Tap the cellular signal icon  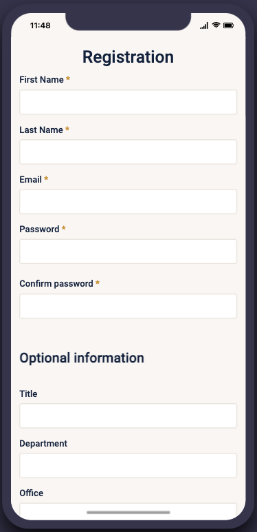point(204,25)
